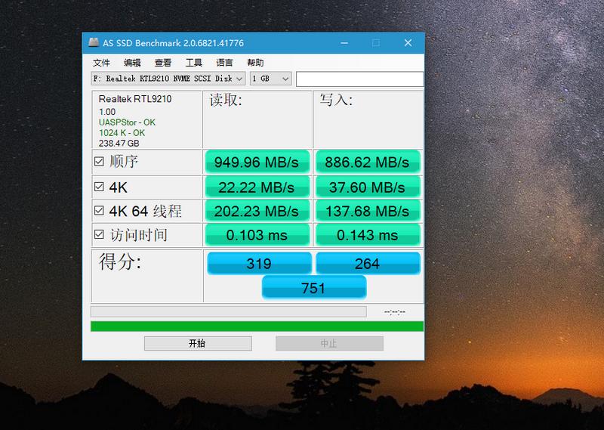
Task: Click the 1024 K - OK alignment status
Action: pyautogui.click(x=122, y=133)
